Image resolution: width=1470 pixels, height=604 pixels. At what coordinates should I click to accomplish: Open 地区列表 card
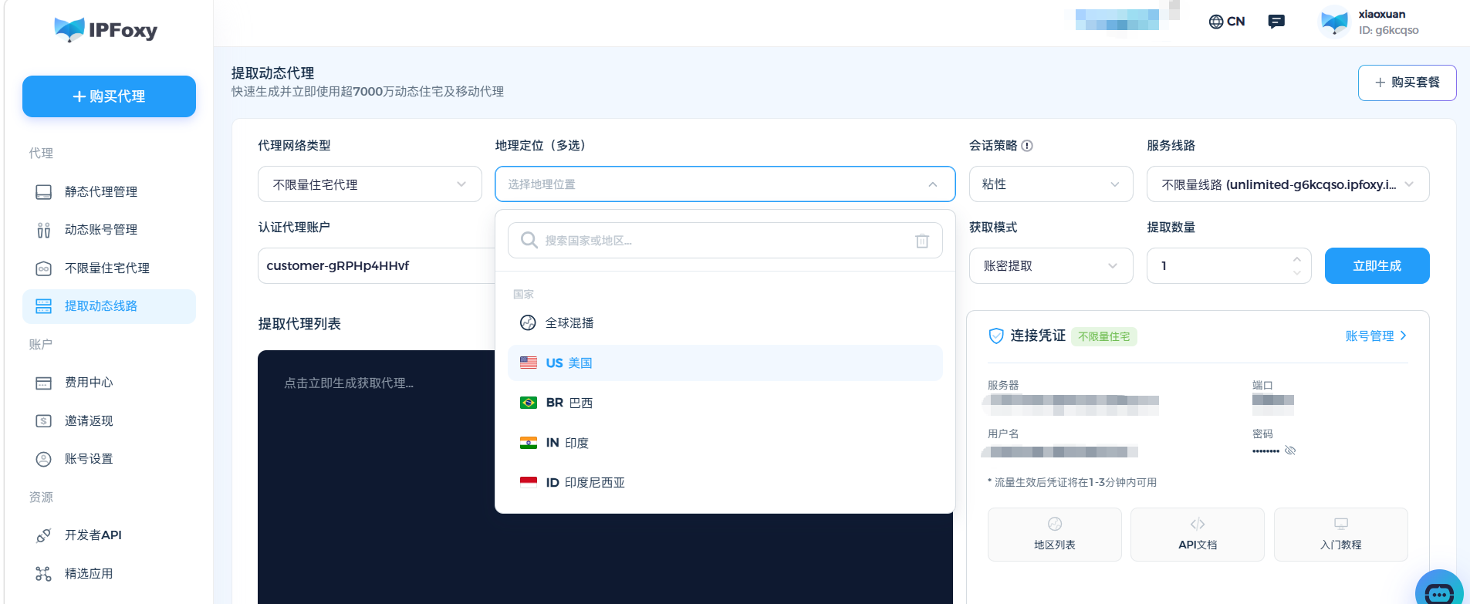click(1055, 534)
